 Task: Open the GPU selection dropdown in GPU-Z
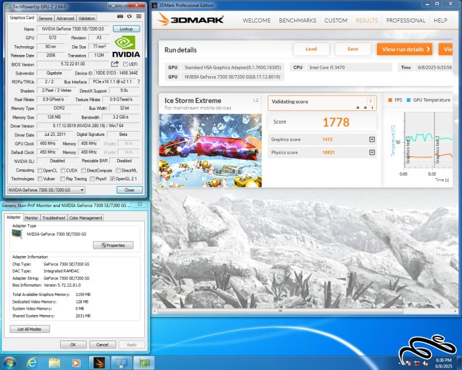tap(46, 190)
